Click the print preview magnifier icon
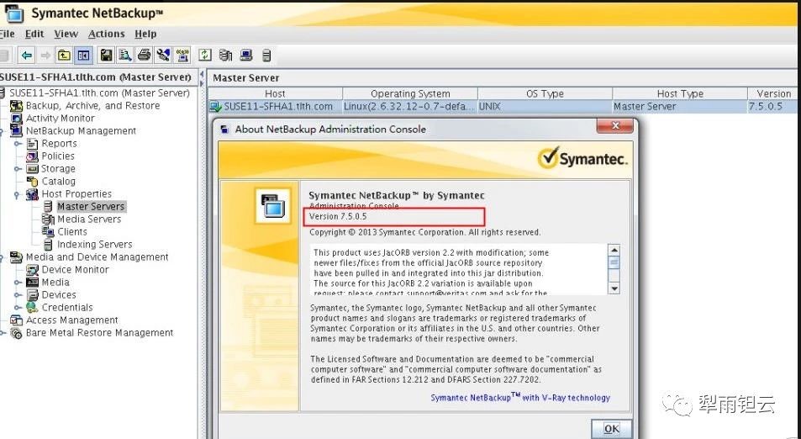Viewport: 801px width, 439px height. point(124,56)
